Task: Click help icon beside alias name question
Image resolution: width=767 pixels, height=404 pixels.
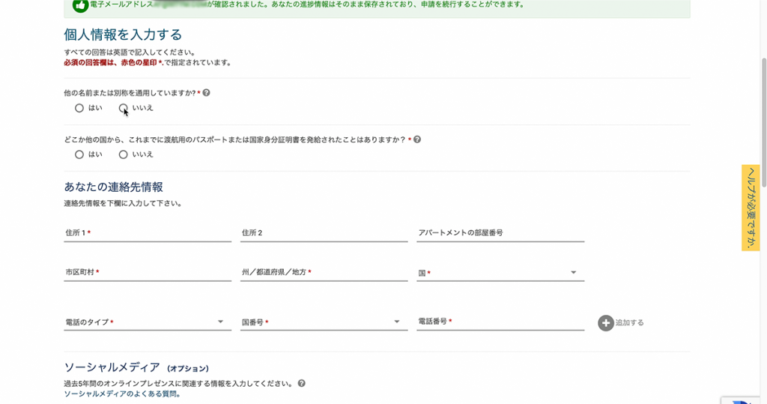Action: (206, 93)
